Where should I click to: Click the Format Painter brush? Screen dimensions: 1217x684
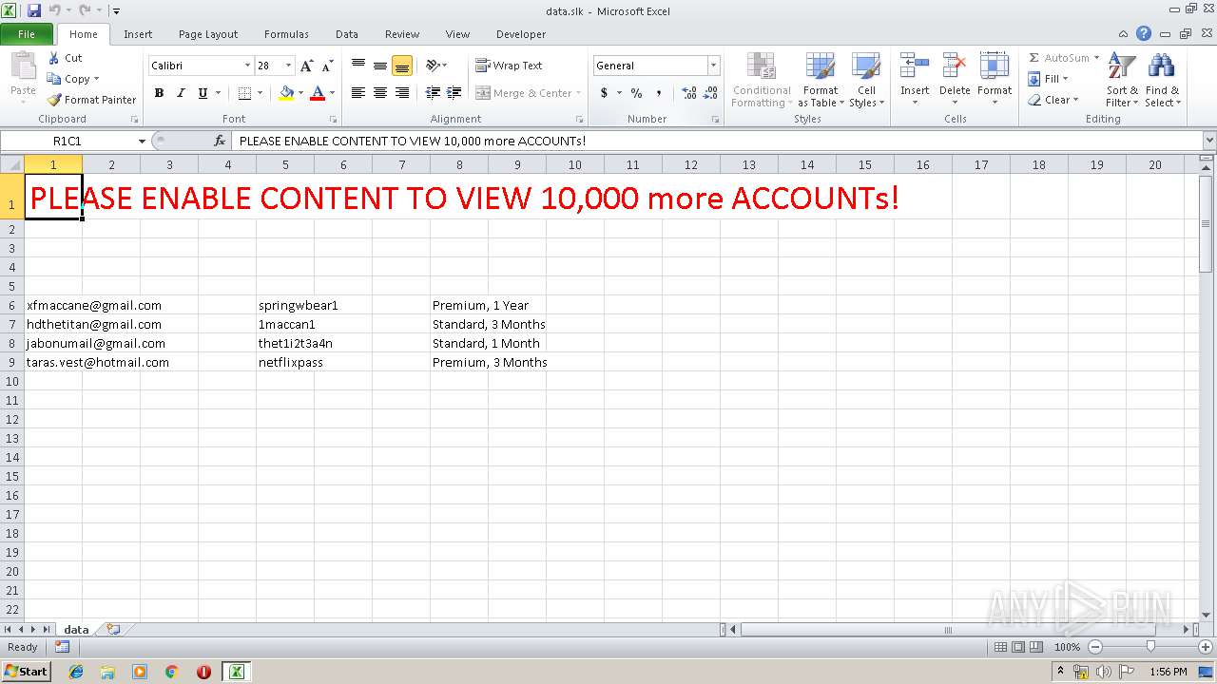click(x=55, y=100)
